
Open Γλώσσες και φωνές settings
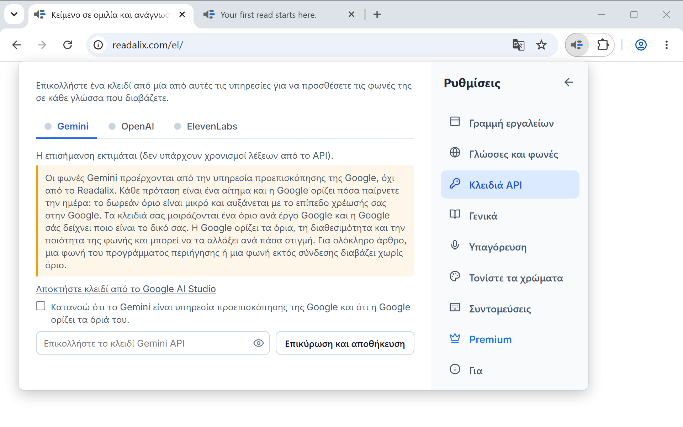[x=510, y=154]
